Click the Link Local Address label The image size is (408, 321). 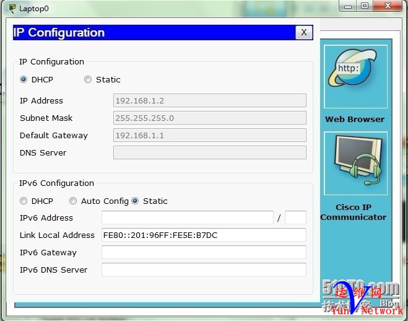57,235
